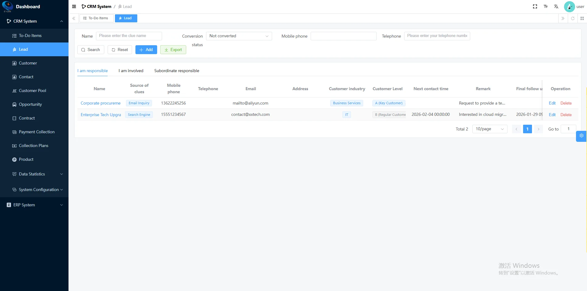The height and width of the screenshot is (291, 587).
Task: Click the Customer Level column header
Action: pos(387,89)
